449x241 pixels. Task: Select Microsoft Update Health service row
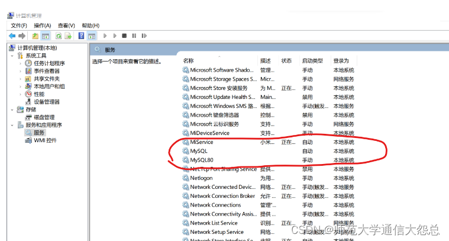269,97
